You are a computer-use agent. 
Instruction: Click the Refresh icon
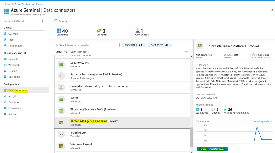click(56, 21)
